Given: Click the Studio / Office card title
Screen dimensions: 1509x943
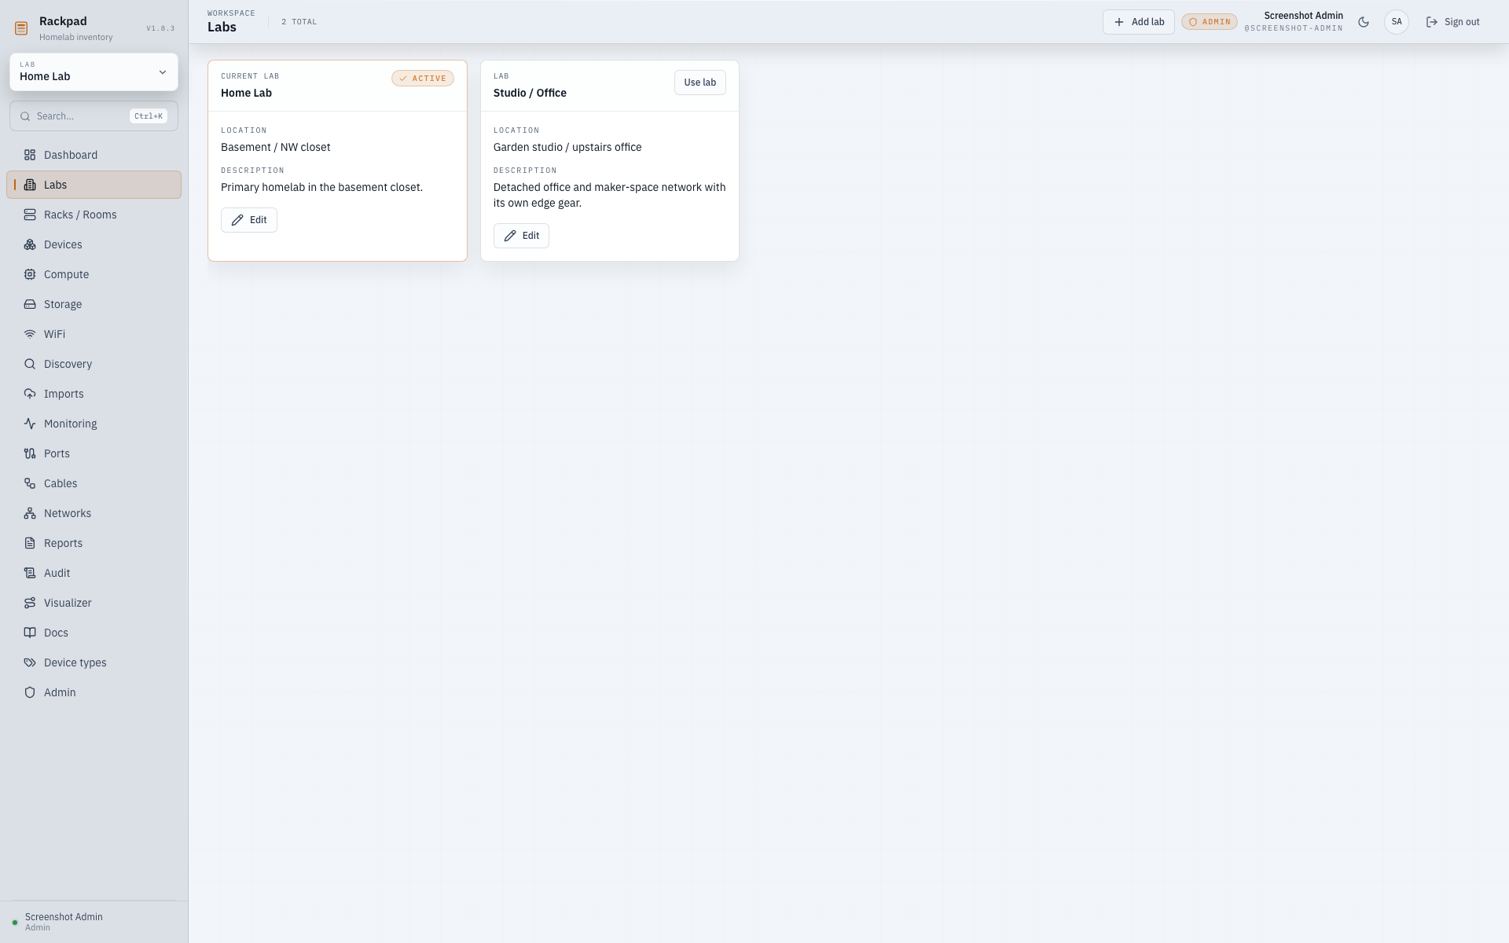Looking at the screenshot, I should point(530,93).
